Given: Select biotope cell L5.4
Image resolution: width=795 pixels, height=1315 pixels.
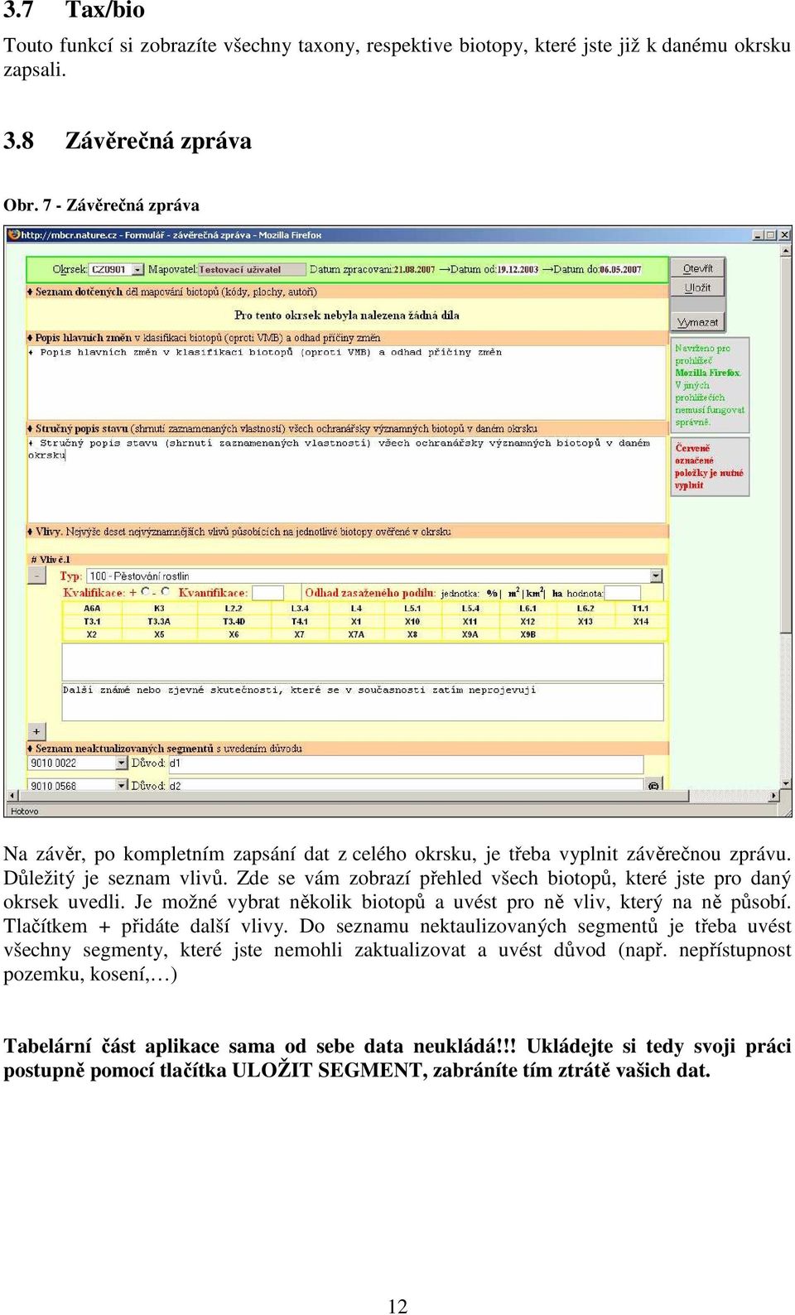Looking at the screenshot, I should 470,609.
